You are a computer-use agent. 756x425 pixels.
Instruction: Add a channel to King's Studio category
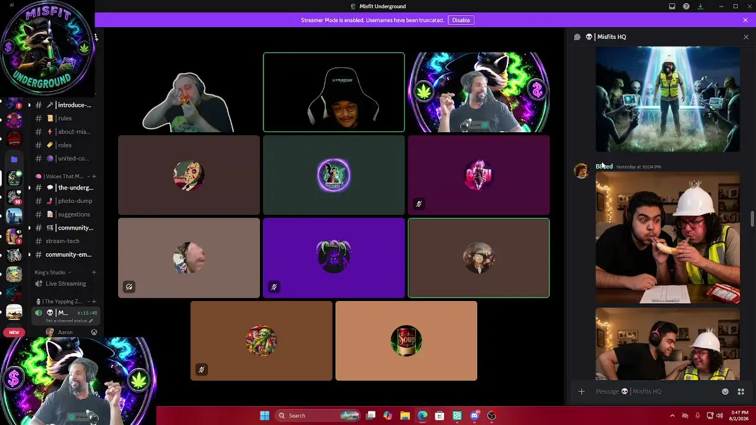[94, 272]
